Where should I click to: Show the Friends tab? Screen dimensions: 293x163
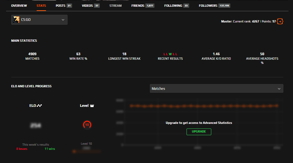[x=138, y=6]
